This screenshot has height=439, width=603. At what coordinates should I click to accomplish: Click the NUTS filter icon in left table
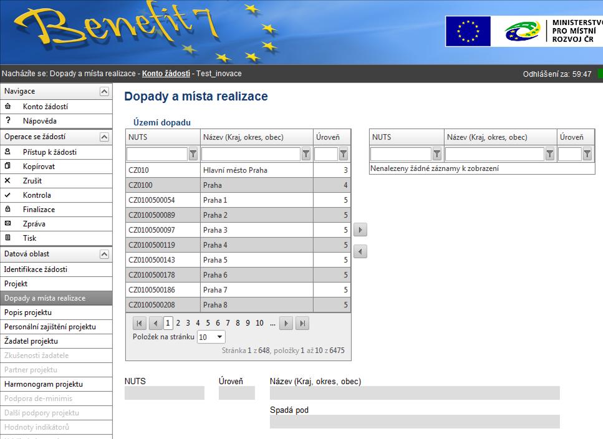pos(193,154)
